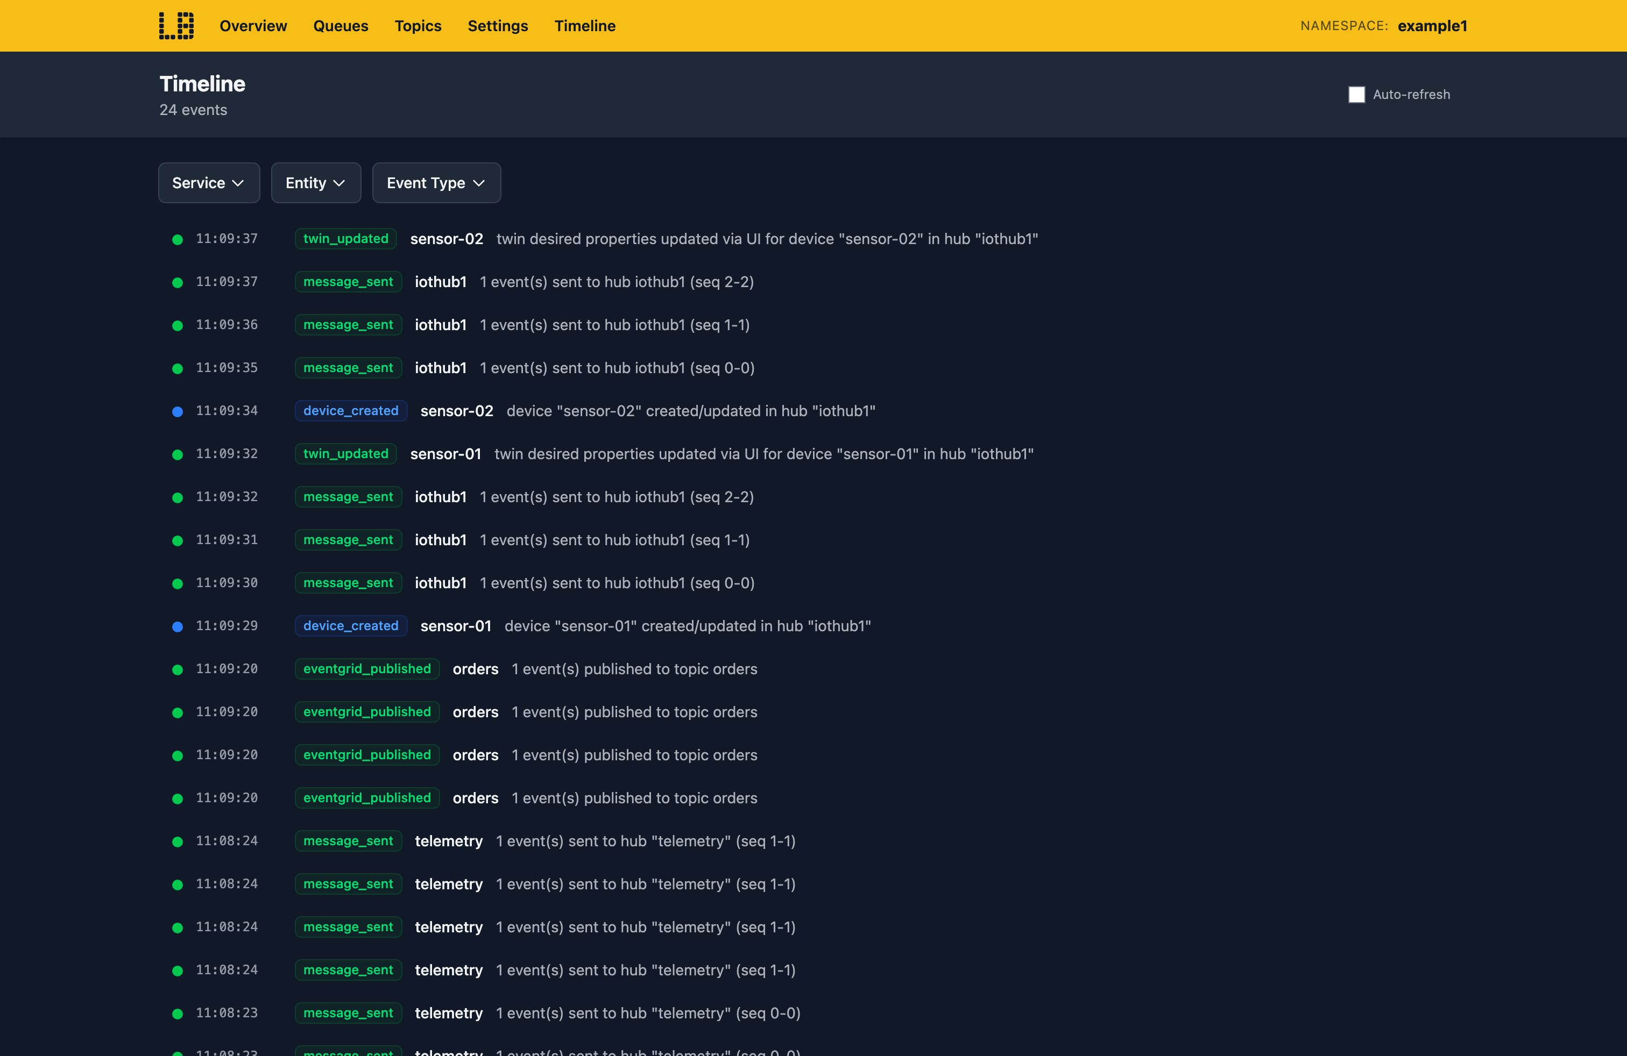The width and height of the screenshot is (1627, 1056).
Task: Select the sensor-01 entity in the twin_updated row
Action: coord(445,454)
